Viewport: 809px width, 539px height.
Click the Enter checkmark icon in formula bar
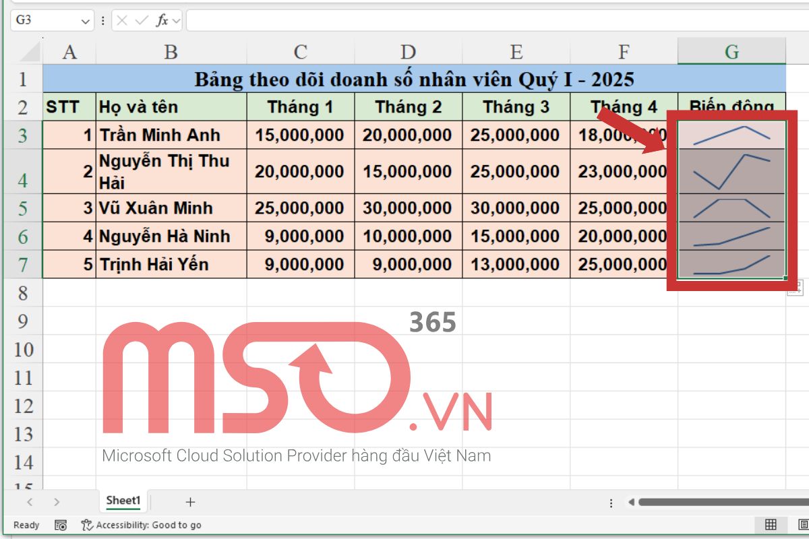pos(141,20)
